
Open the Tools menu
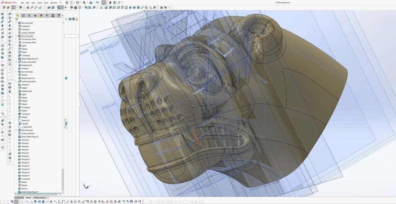point(46,3)
